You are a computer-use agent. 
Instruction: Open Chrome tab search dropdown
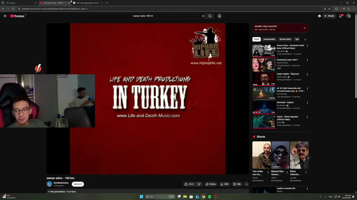(x=3, y=3)
